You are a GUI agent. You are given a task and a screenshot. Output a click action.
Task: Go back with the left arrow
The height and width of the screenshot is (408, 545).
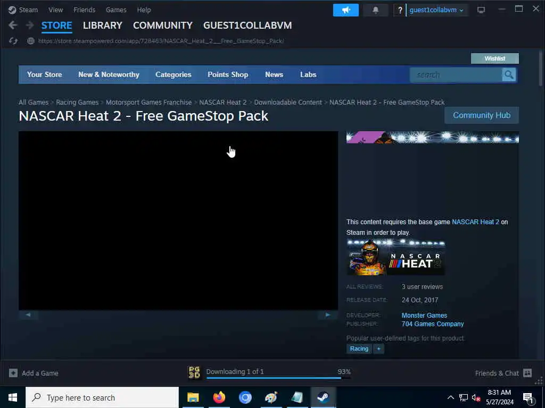pyautogui.click(x=13, y=25)
